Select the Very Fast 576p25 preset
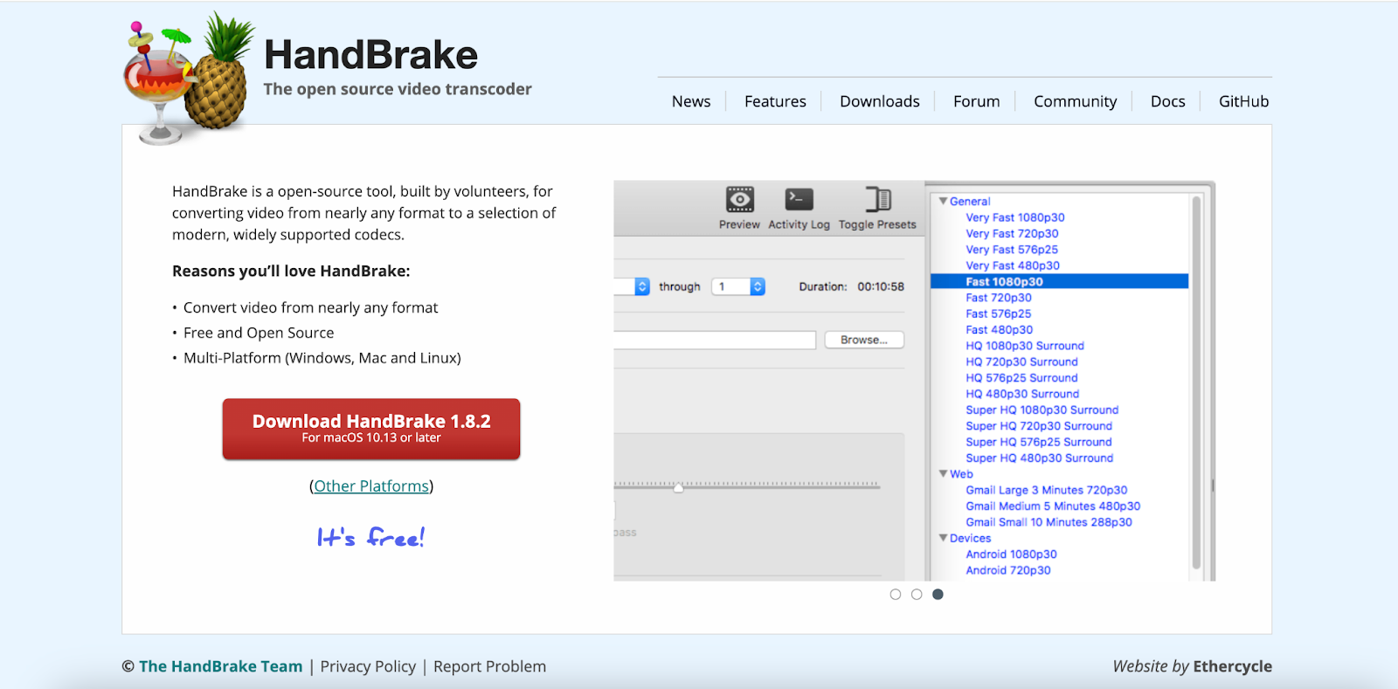 pyautogui.click(x=1012, y=250)
